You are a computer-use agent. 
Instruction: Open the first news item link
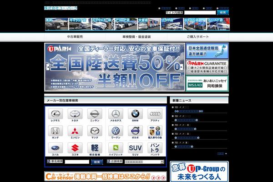tap(189, 111)
